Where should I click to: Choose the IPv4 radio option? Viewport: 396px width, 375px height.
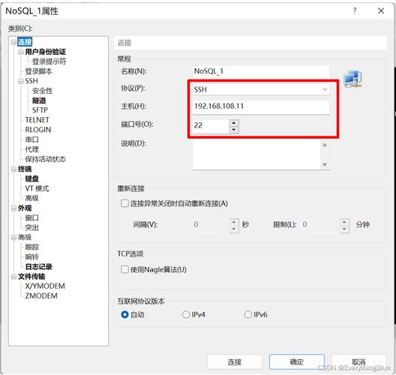point(186,314)
